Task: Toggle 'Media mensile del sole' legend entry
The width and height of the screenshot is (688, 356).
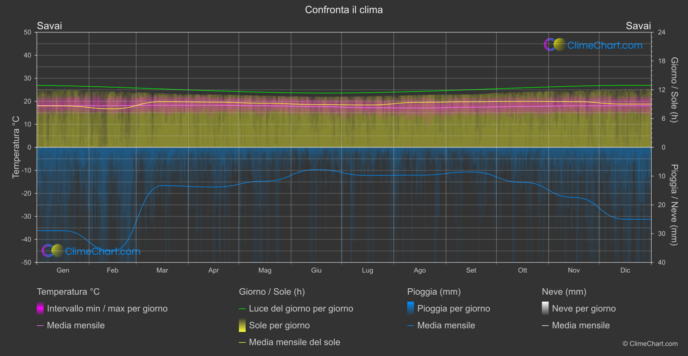Action: (x=295, y=342)
